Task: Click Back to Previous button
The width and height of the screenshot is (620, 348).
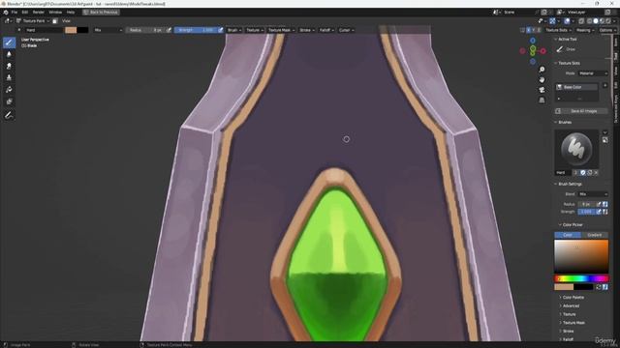Action: pos(101,13)
